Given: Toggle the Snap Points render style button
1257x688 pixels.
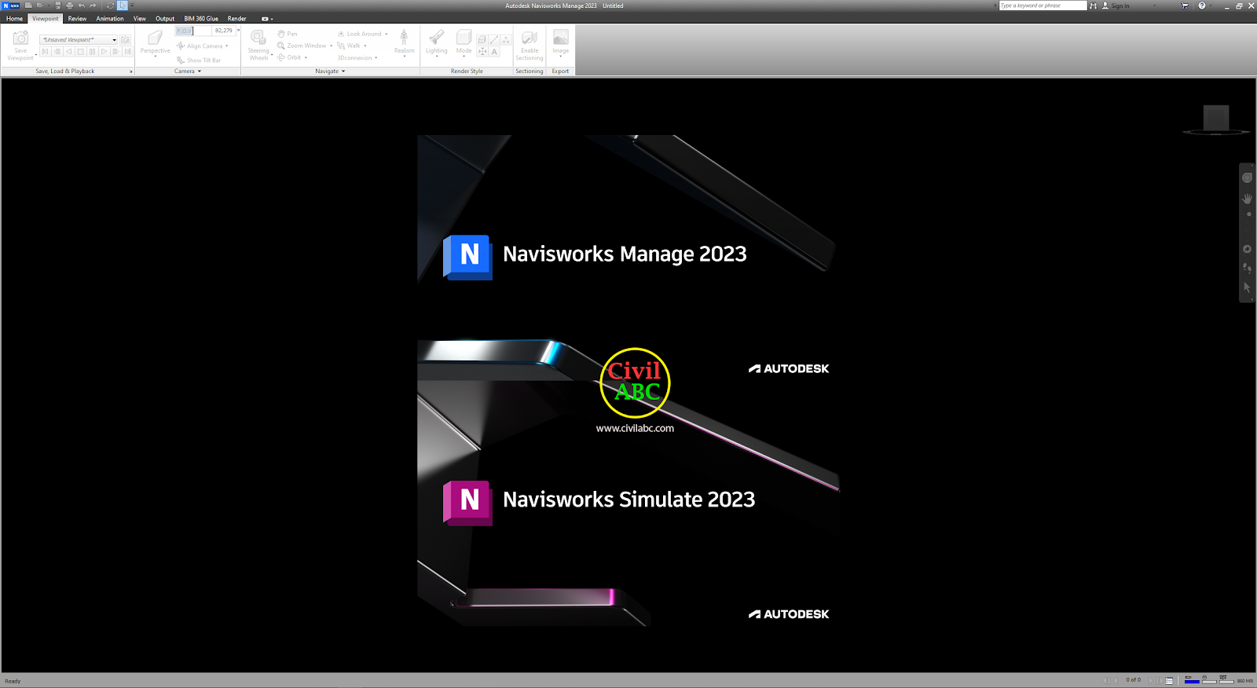Looking at the screenshot, I should pos(482,52).
